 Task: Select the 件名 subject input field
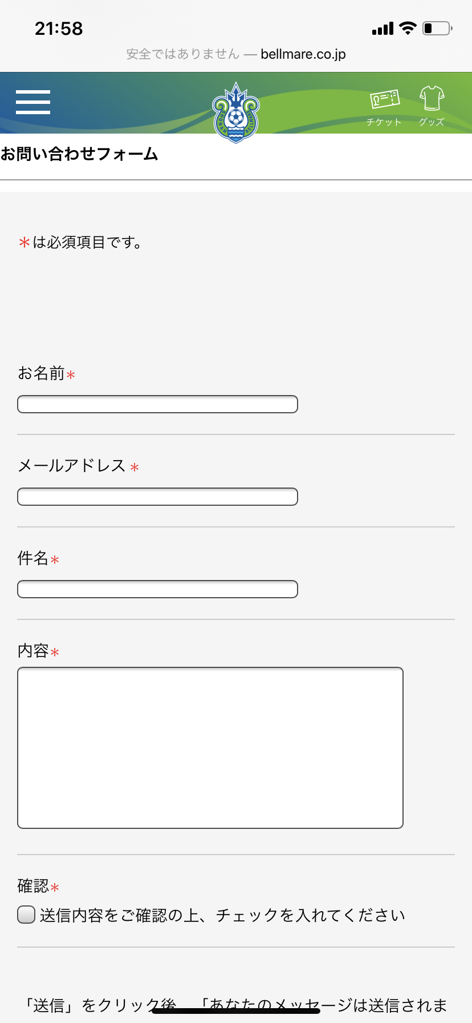pyautogui.click(x=157, y=589)
